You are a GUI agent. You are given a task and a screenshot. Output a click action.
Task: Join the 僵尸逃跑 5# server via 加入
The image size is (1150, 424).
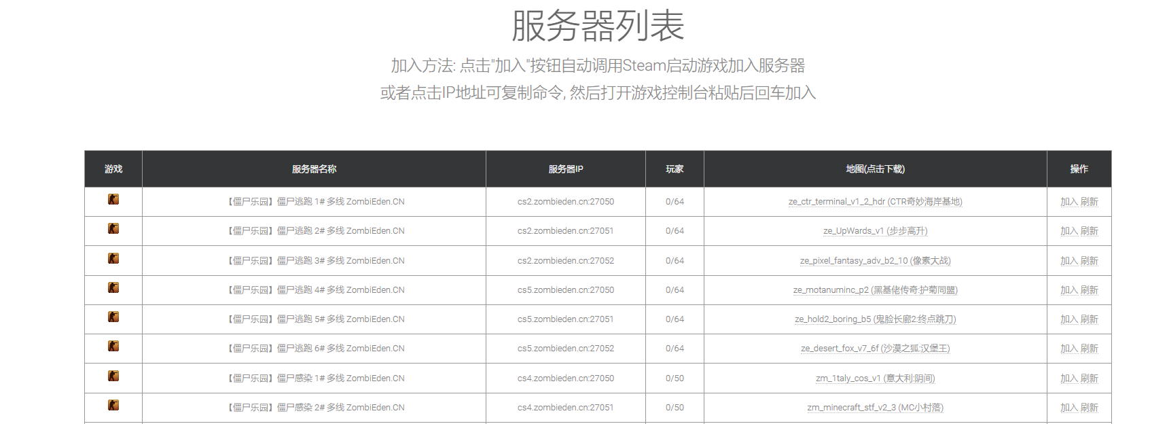tap(1069, 319)
